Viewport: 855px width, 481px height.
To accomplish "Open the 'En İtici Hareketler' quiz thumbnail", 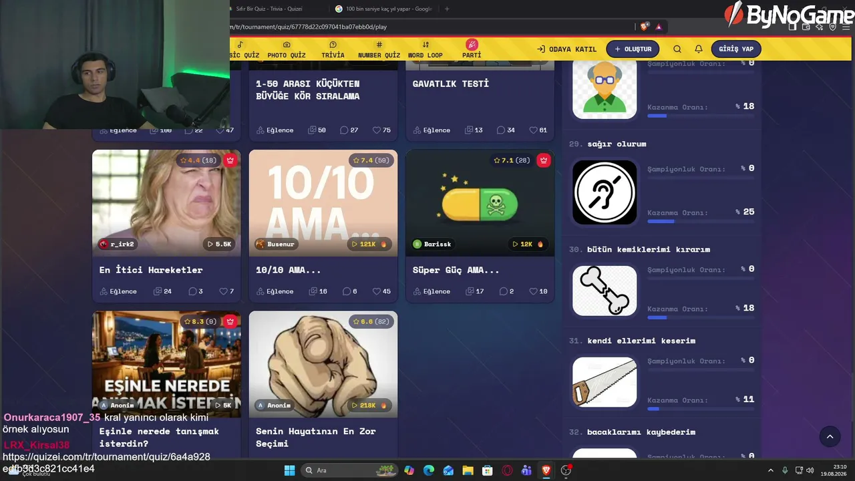I will tap(166, 202).
